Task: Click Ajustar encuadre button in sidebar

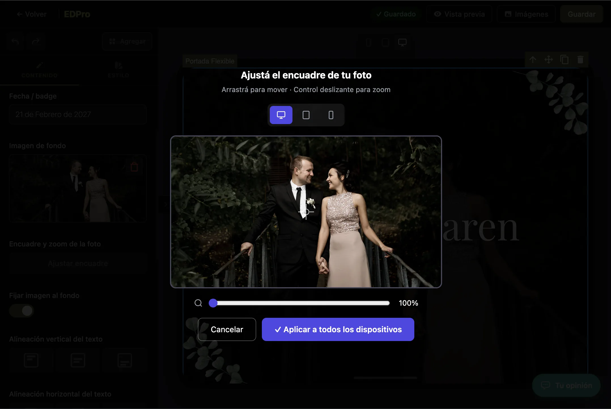Action: (78, 263)
